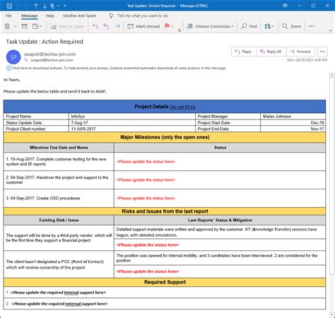The height and width of the screenshot is (318, 335).
Task: Click the SP sender avatar
Action: pos(13,57)
